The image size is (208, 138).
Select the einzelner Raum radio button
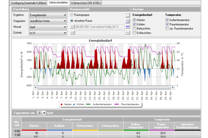coord(72,21)
